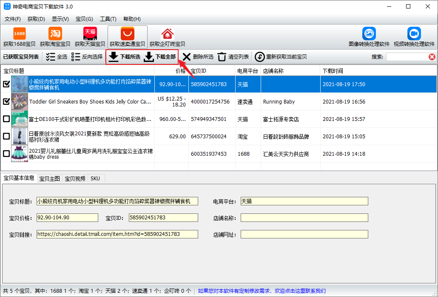The image size is (438, 297).
Task: Open the 宝贝(G) menu
Action: click(84, 19)
